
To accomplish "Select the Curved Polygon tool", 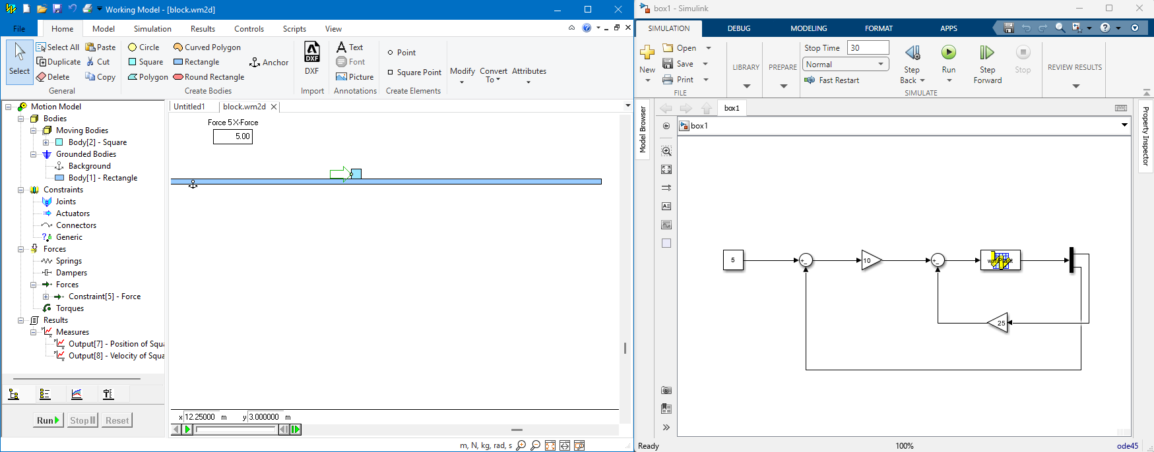I will (x=207, y=47).
